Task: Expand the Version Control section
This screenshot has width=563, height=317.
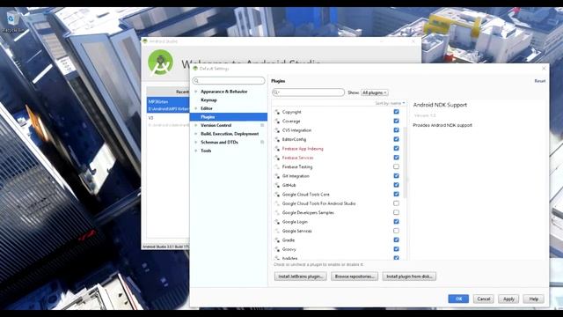Action: coord(195,125)
